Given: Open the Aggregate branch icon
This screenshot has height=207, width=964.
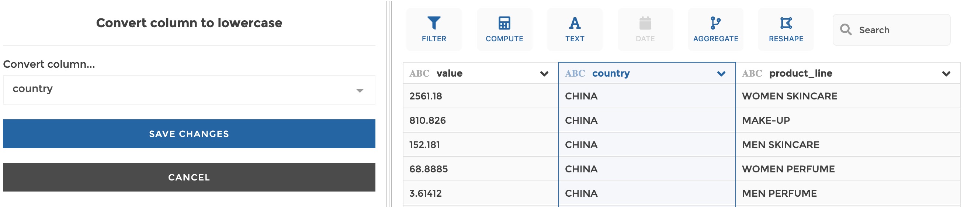Looking at the screenshot, I should (715, 23).
